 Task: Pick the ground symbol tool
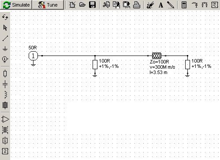(5, 48)
